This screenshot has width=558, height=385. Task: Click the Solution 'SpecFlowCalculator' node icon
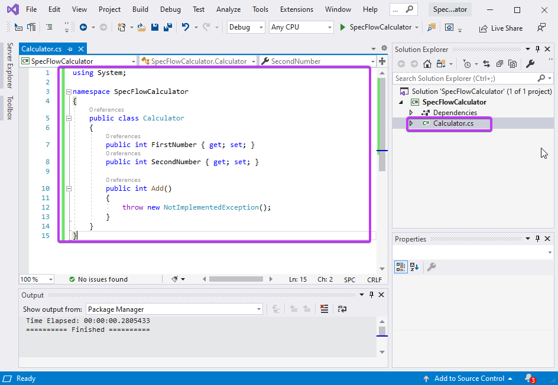(404, 92)
